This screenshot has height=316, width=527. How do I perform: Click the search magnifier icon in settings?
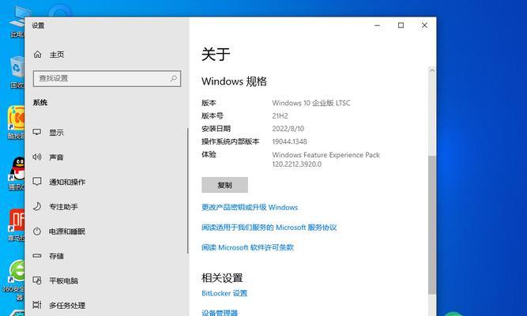click(x=173, y=78)
